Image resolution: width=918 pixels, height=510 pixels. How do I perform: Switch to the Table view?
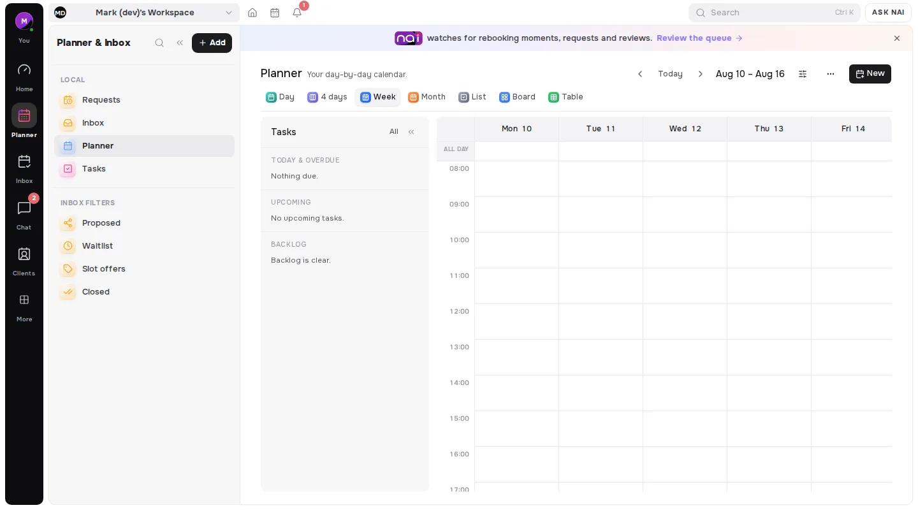566,97
